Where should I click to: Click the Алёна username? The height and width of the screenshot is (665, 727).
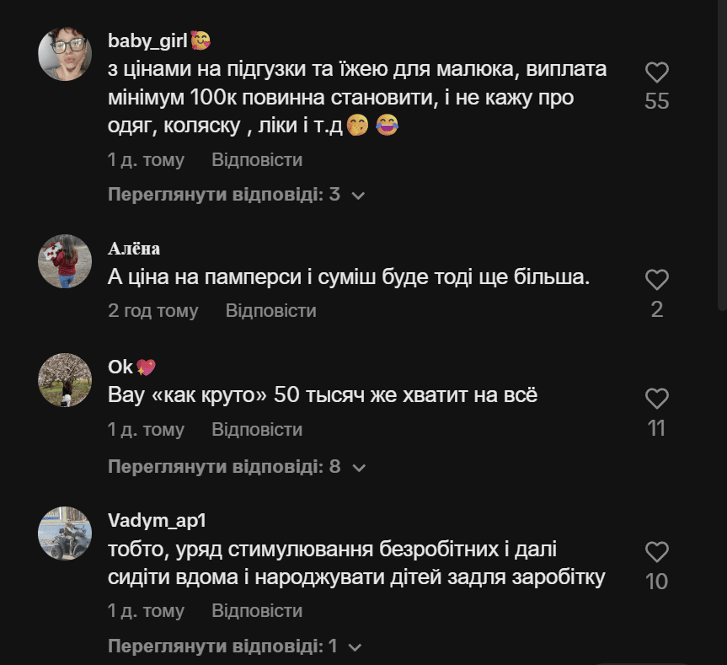[134, 249]
